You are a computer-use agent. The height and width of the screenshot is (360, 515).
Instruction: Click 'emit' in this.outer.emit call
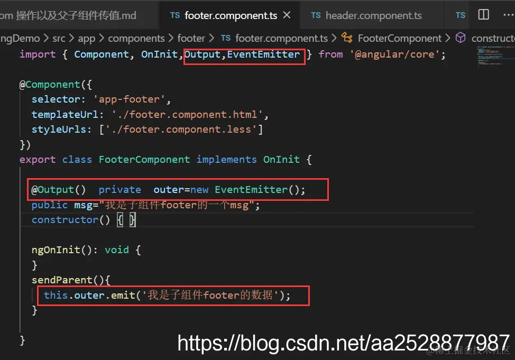coord(123,296)
